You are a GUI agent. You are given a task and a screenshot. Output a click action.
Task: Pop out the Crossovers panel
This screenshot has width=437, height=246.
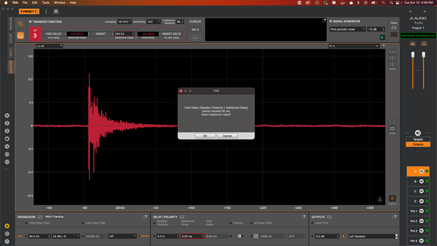coord(145,216)
